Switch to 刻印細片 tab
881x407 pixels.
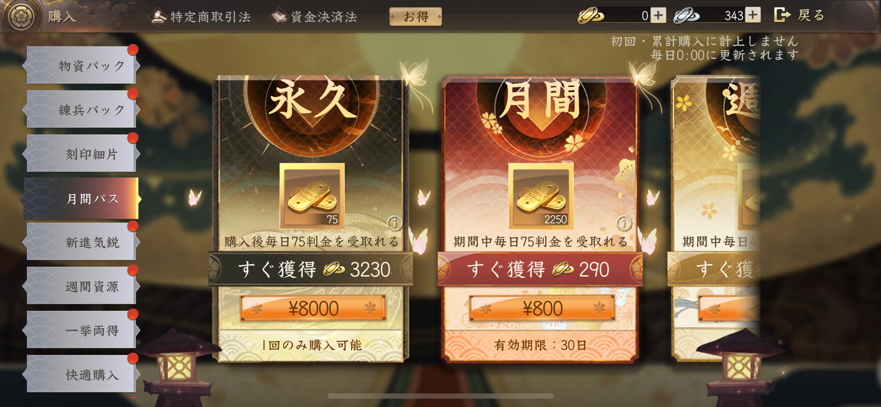tap(81, 153)
